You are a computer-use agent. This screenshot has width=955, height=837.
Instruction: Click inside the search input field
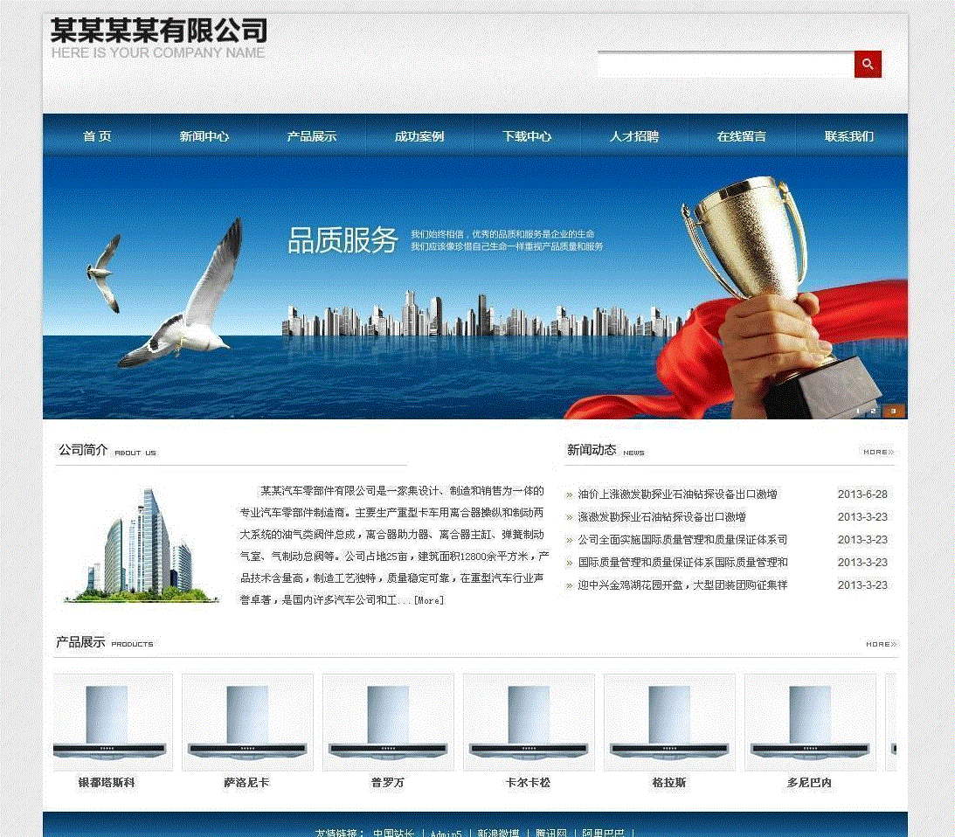coord(725,64)
